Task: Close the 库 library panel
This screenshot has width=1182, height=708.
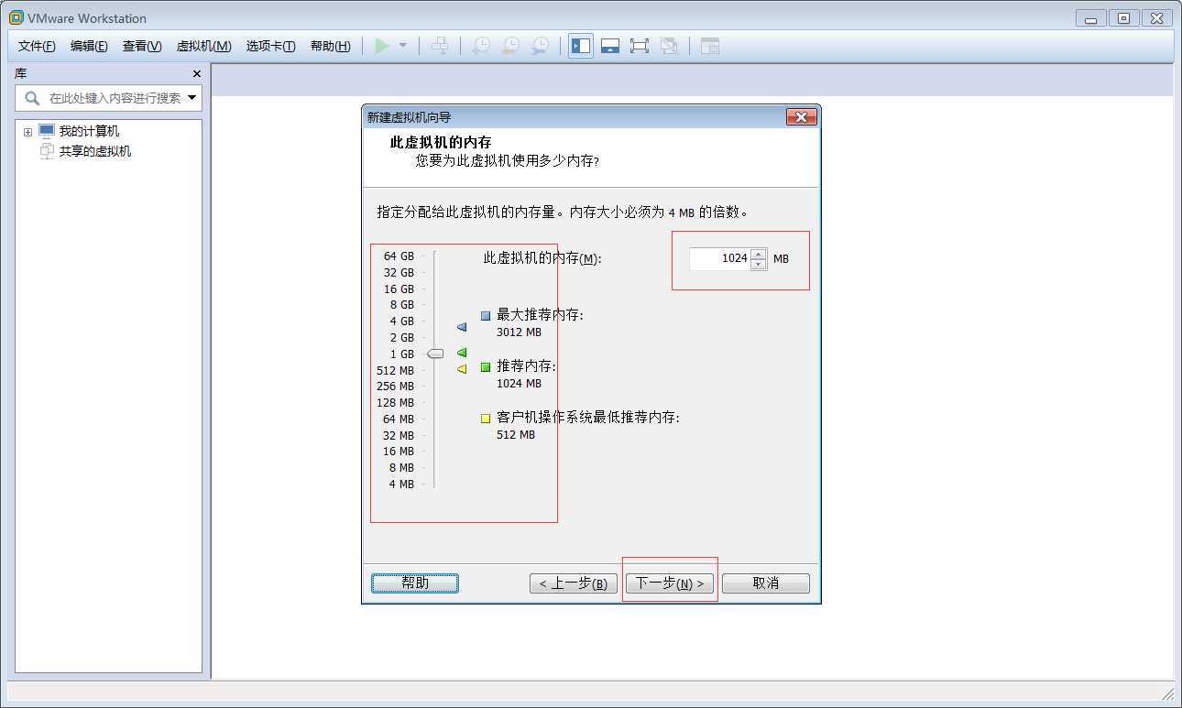Action: (x=196, y=73)
